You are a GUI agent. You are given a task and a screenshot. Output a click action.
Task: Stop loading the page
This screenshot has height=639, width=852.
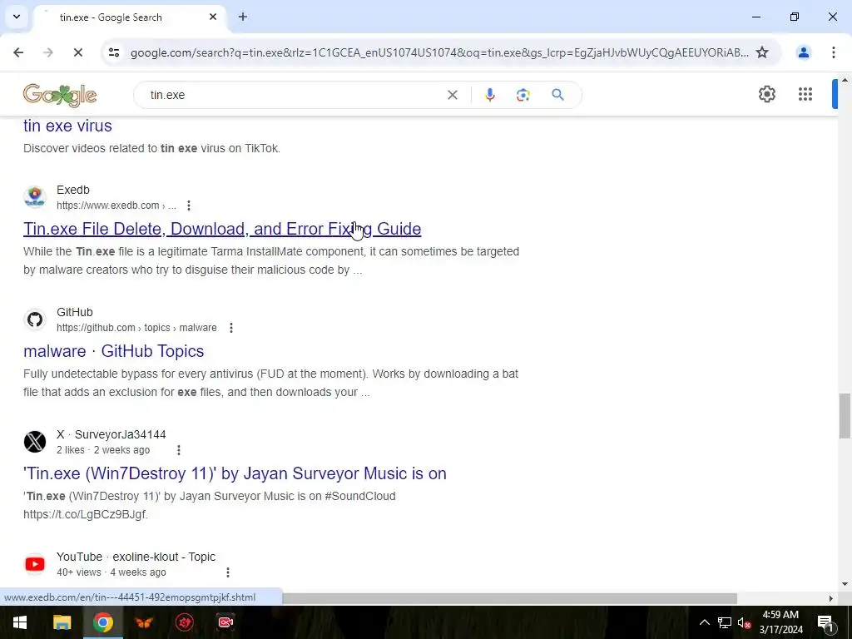pos(77,52)
